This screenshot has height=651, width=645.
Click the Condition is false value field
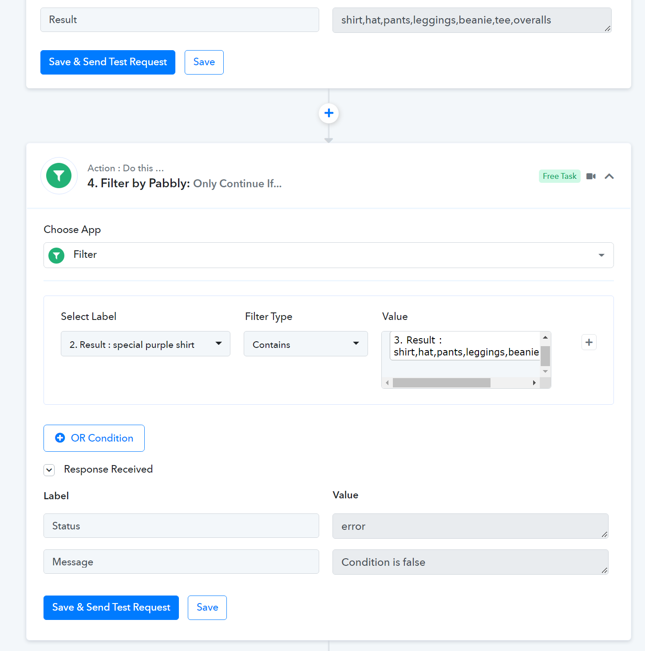[x=471, y=562]
